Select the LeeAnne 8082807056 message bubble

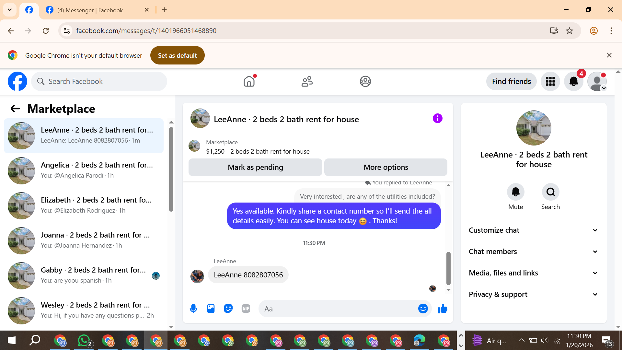coord(248,275)
